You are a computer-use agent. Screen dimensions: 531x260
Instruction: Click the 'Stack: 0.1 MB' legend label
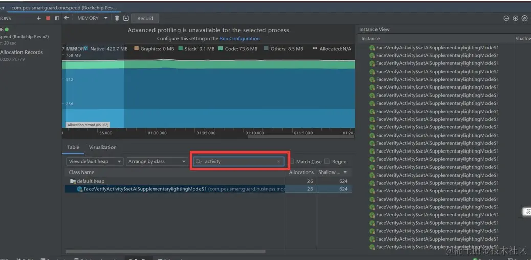pyautogui.click(x=200, y=49)
